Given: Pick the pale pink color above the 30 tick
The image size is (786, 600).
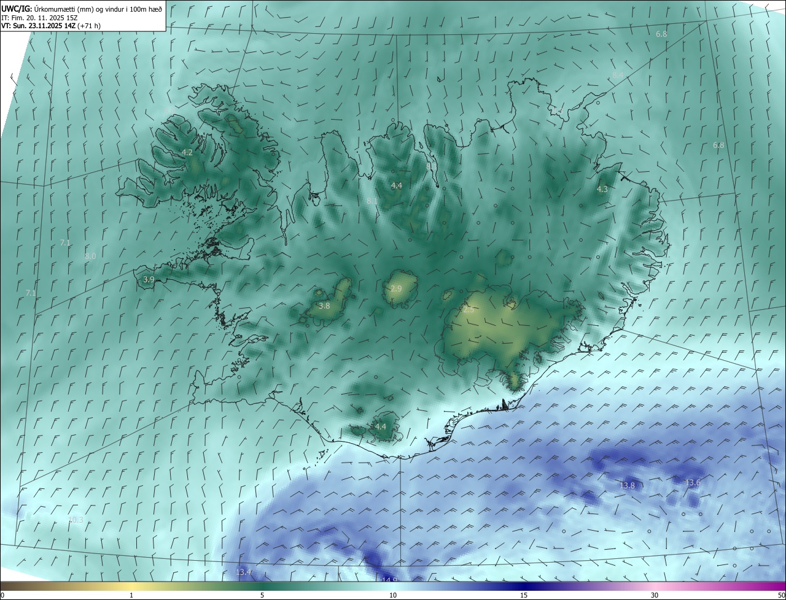Looking at the screenshot, I should point(655,586).
